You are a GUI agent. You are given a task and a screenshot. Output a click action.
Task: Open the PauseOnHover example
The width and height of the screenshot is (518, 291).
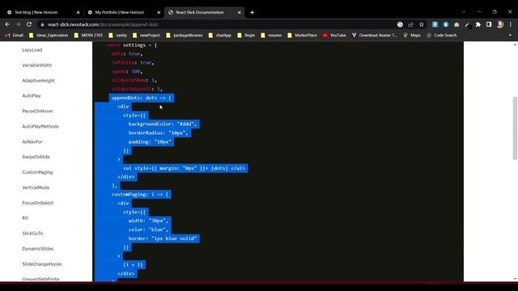click(38, 112)
